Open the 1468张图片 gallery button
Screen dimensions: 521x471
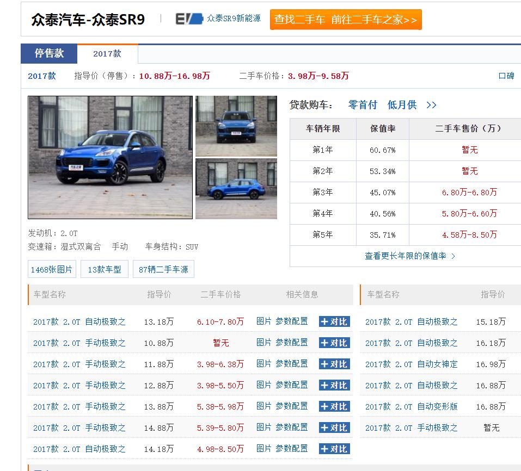click(x=52, y=269)
